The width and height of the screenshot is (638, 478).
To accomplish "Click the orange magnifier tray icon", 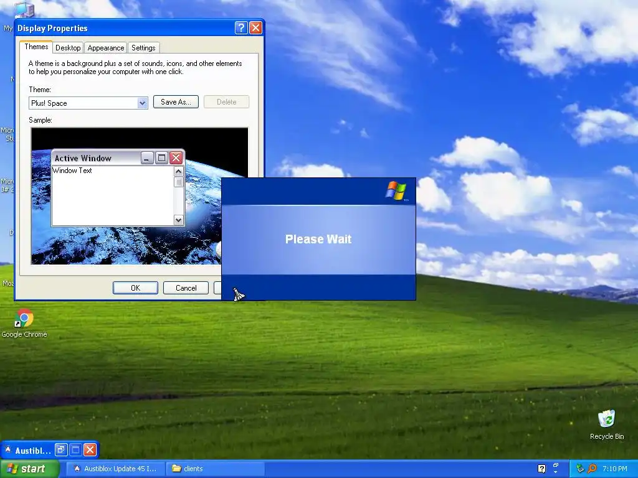I will point(592,469).
